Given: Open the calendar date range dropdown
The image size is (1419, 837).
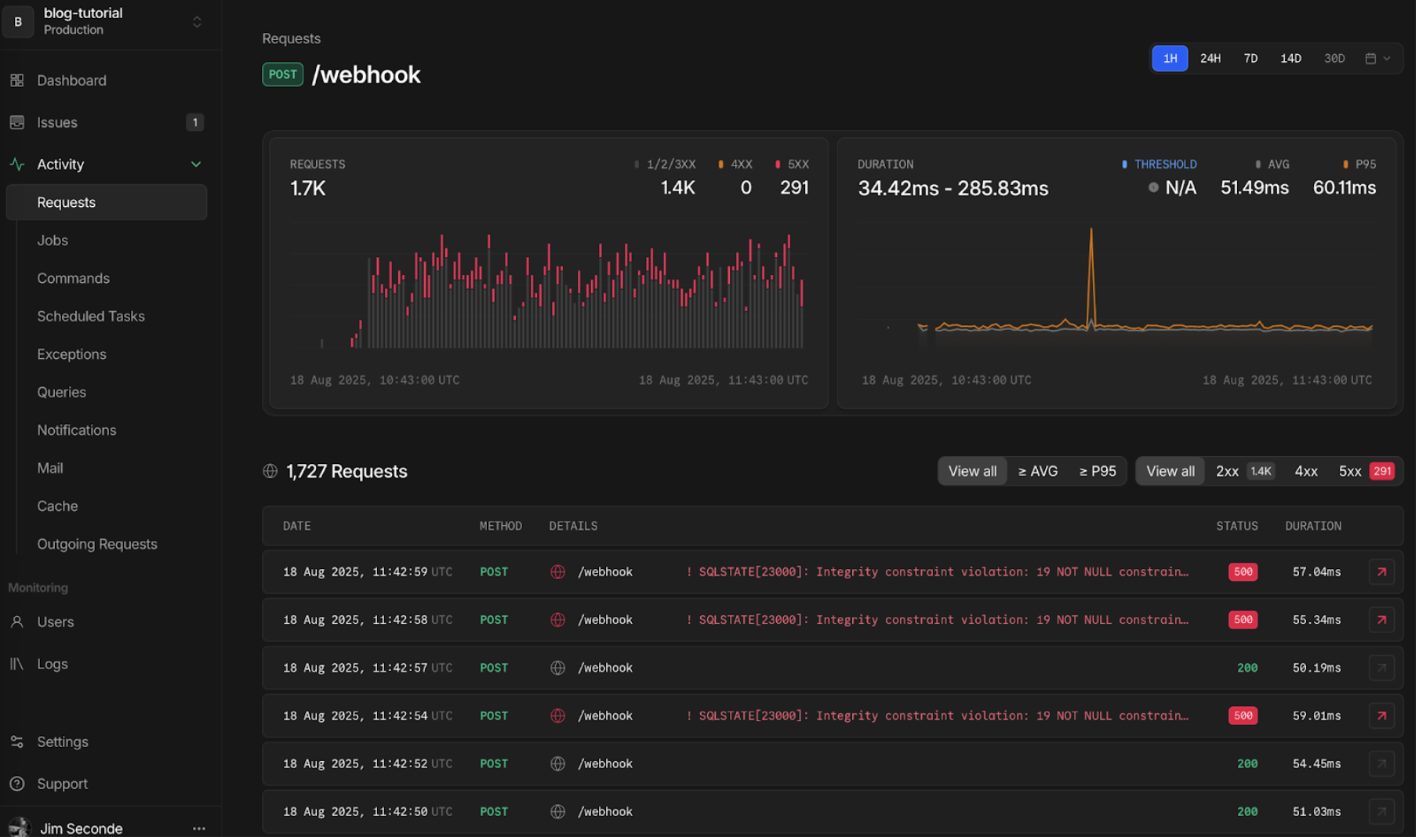Looking at the screenshot, I should [1377, 58].
